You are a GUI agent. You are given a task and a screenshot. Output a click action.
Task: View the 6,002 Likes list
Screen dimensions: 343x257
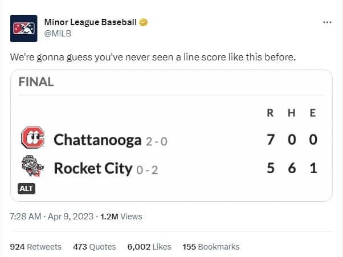[x=149, y=247]
